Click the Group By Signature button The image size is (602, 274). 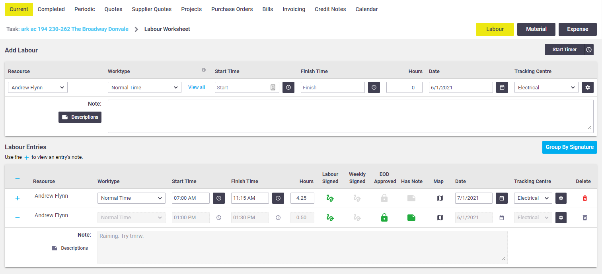coord(569,147)
